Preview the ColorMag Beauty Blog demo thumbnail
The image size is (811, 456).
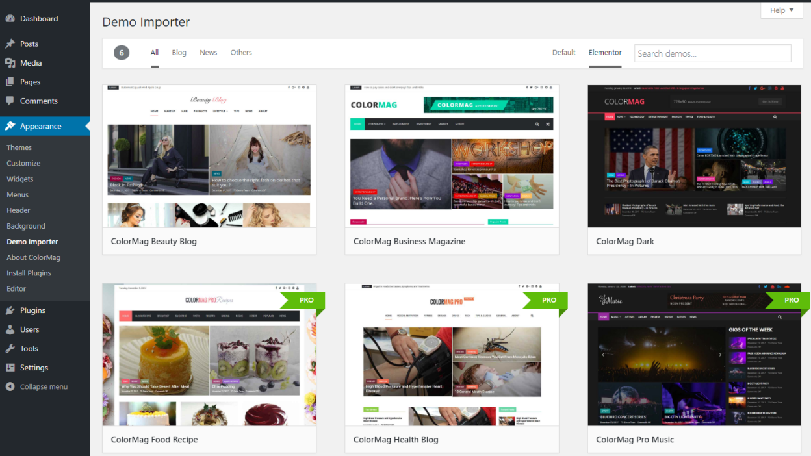click(209, 156)
